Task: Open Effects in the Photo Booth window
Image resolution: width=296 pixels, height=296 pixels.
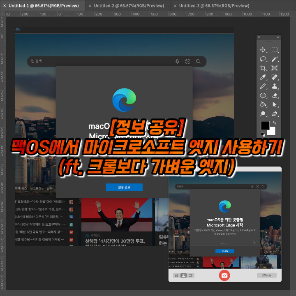Action: pos(267,275)
